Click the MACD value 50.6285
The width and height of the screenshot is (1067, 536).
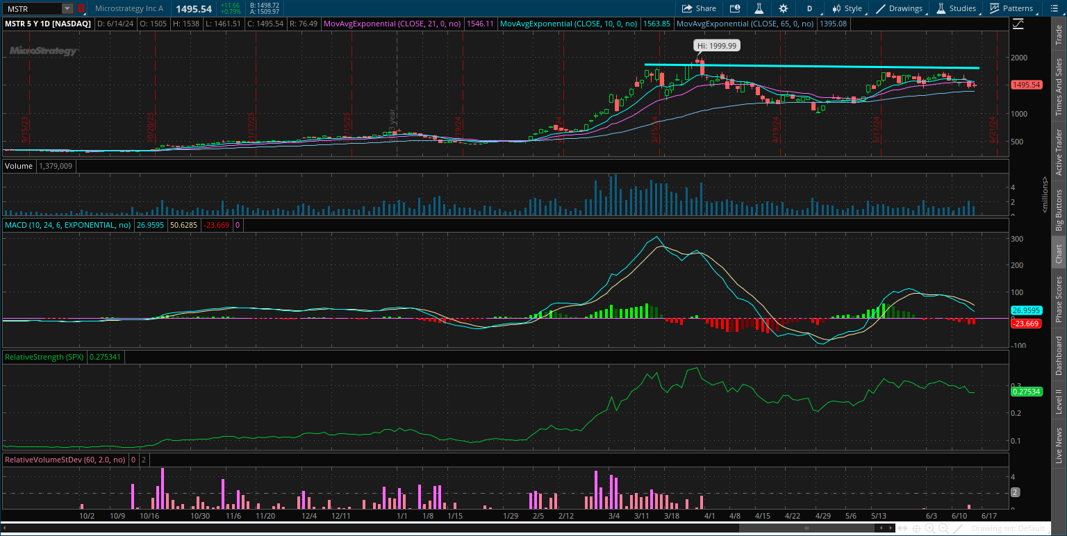point(183,225)
